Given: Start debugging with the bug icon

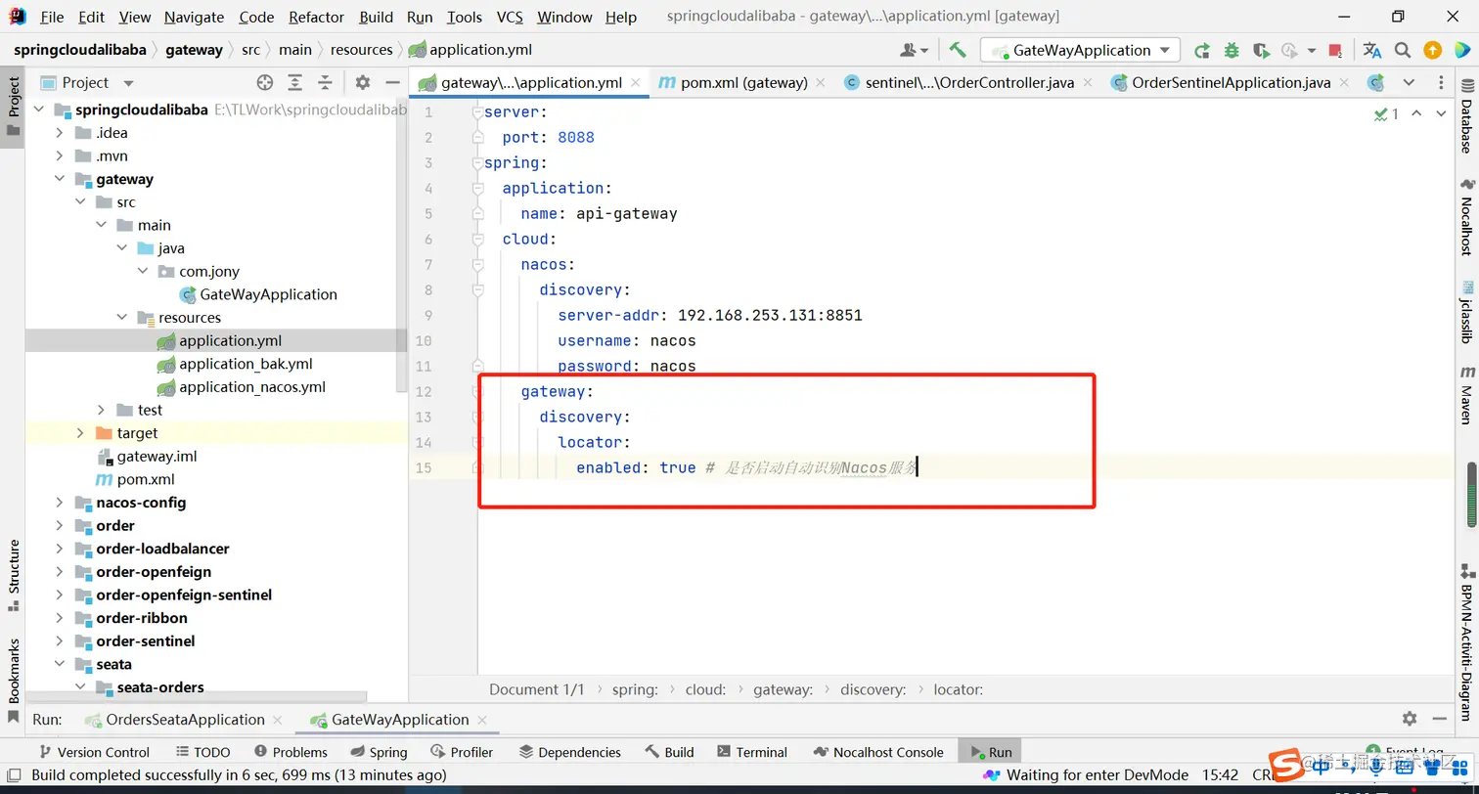Looking at the screenshot, I should 1232,50.
